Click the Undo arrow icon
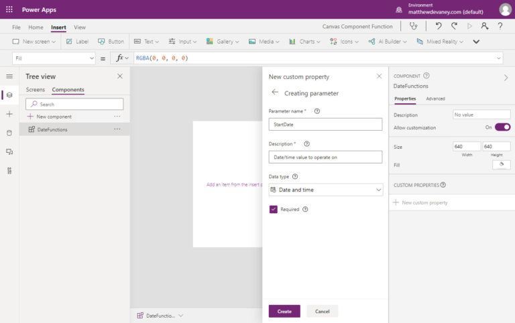 [439, 26]
